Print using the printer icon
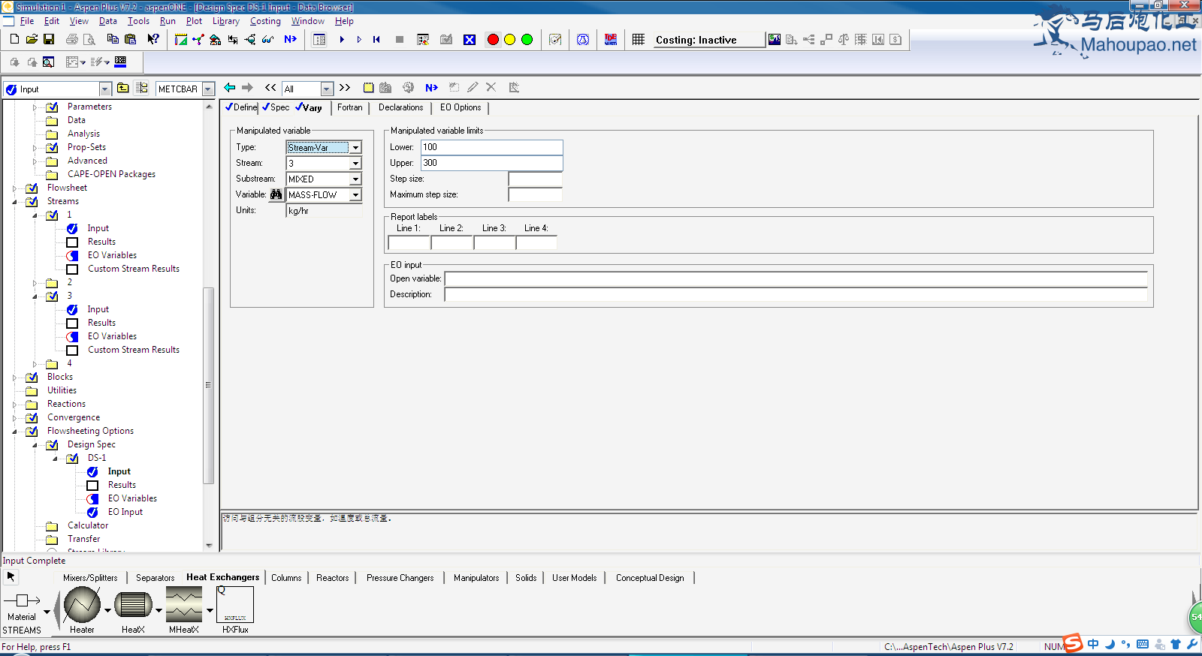The width and height of the screenshot is (1202, 656). tap(72, 39)
